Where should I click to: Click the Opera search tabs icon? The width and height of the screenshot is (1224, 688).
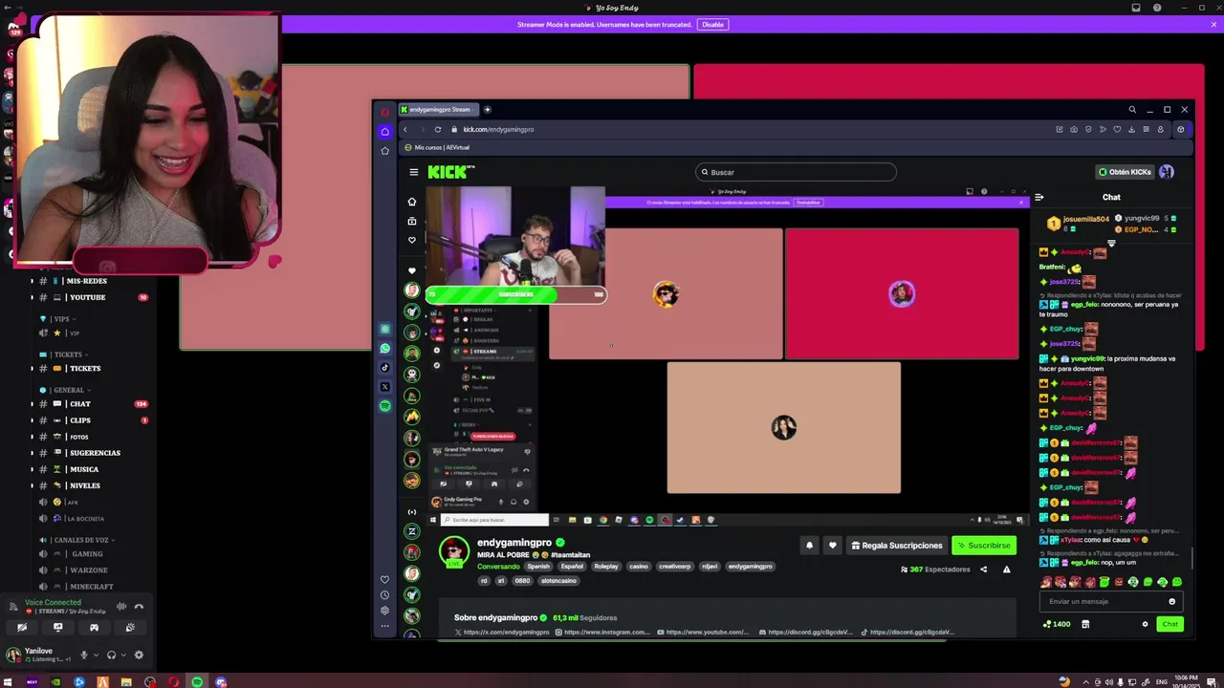(x=1132, y=110)
